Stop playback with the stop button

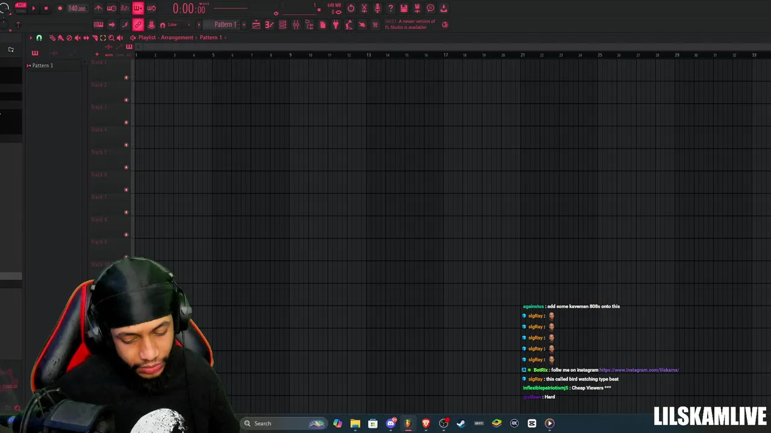coord(46,8)
